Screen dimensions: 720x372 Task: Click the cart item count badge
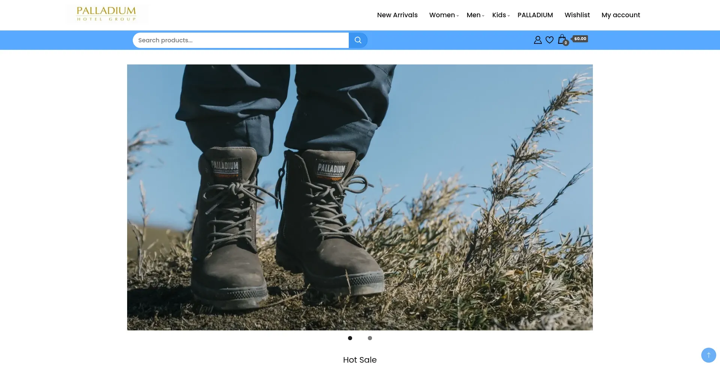[566, 43]
